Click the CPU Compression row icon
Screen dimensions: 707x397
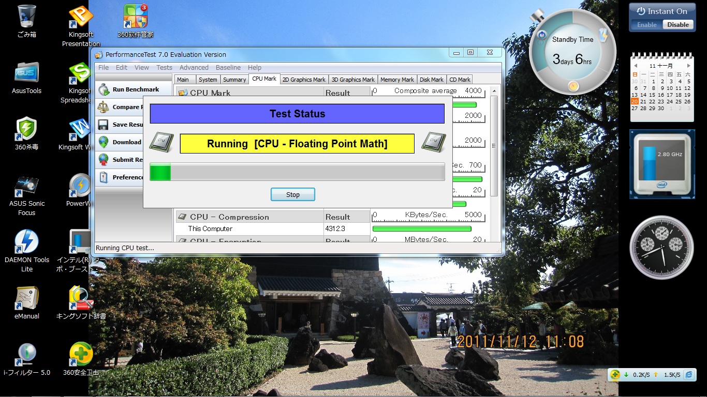tap(182, 217)
